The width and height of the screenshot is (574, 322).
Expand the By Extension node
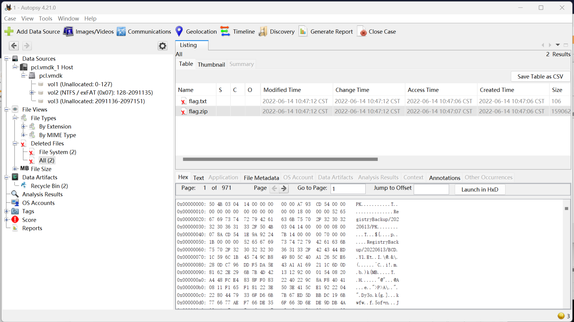pyautogui.click(x=23, y=127)
